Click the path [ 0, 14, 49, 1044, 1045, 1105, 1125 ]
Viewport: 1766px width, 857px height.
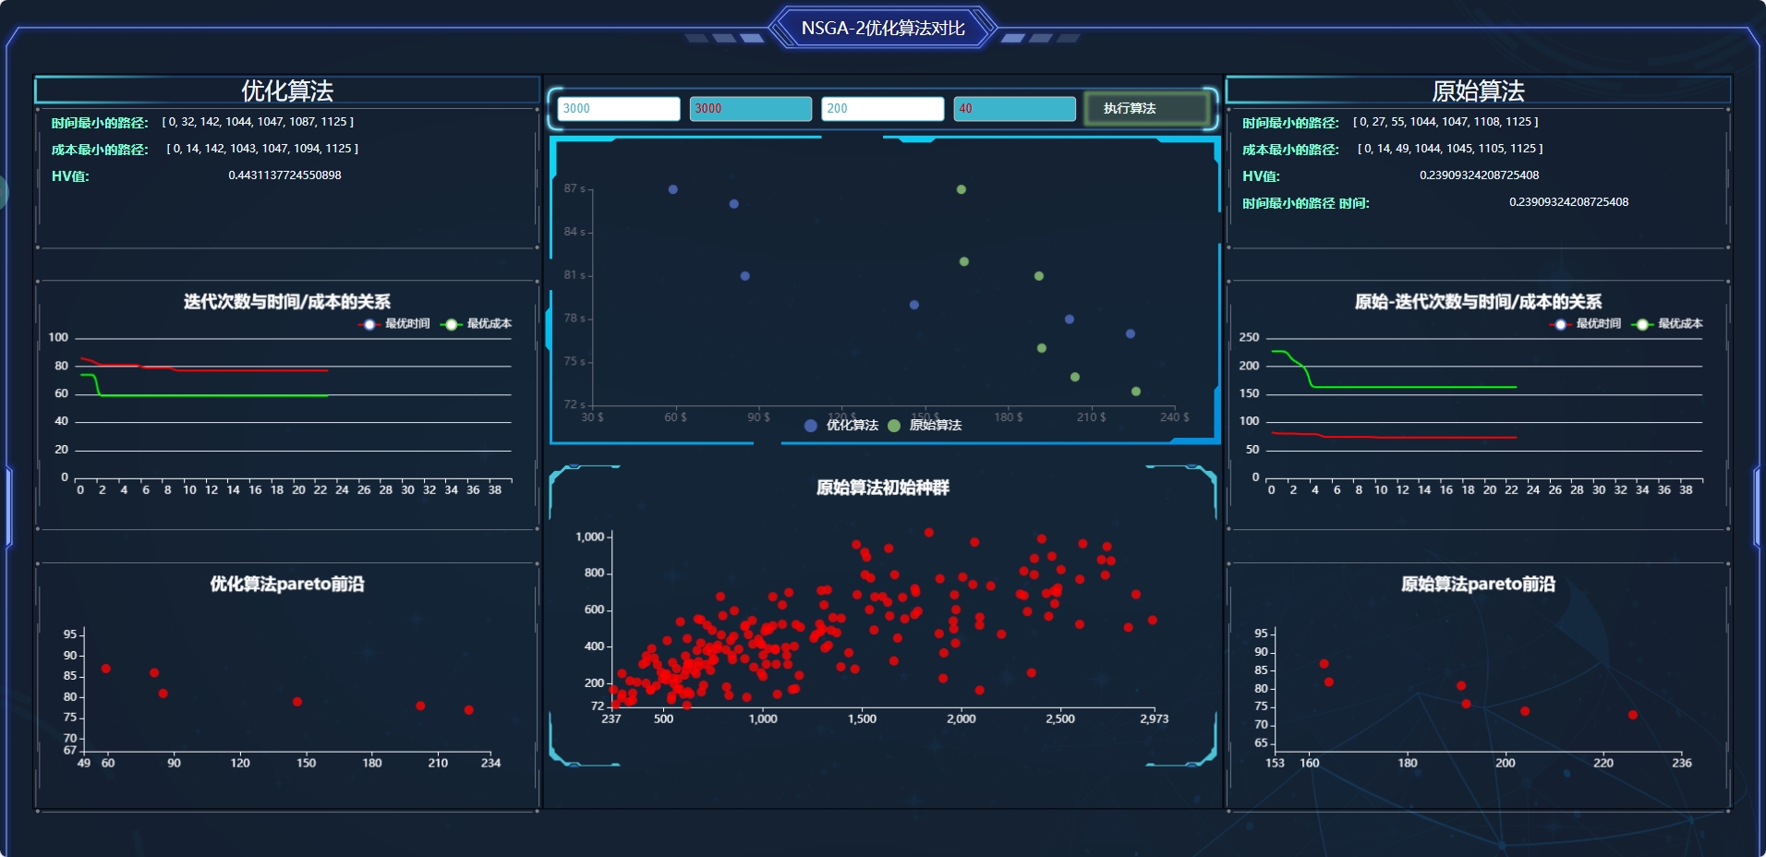pyautogui.click(x=1450, y=149)
